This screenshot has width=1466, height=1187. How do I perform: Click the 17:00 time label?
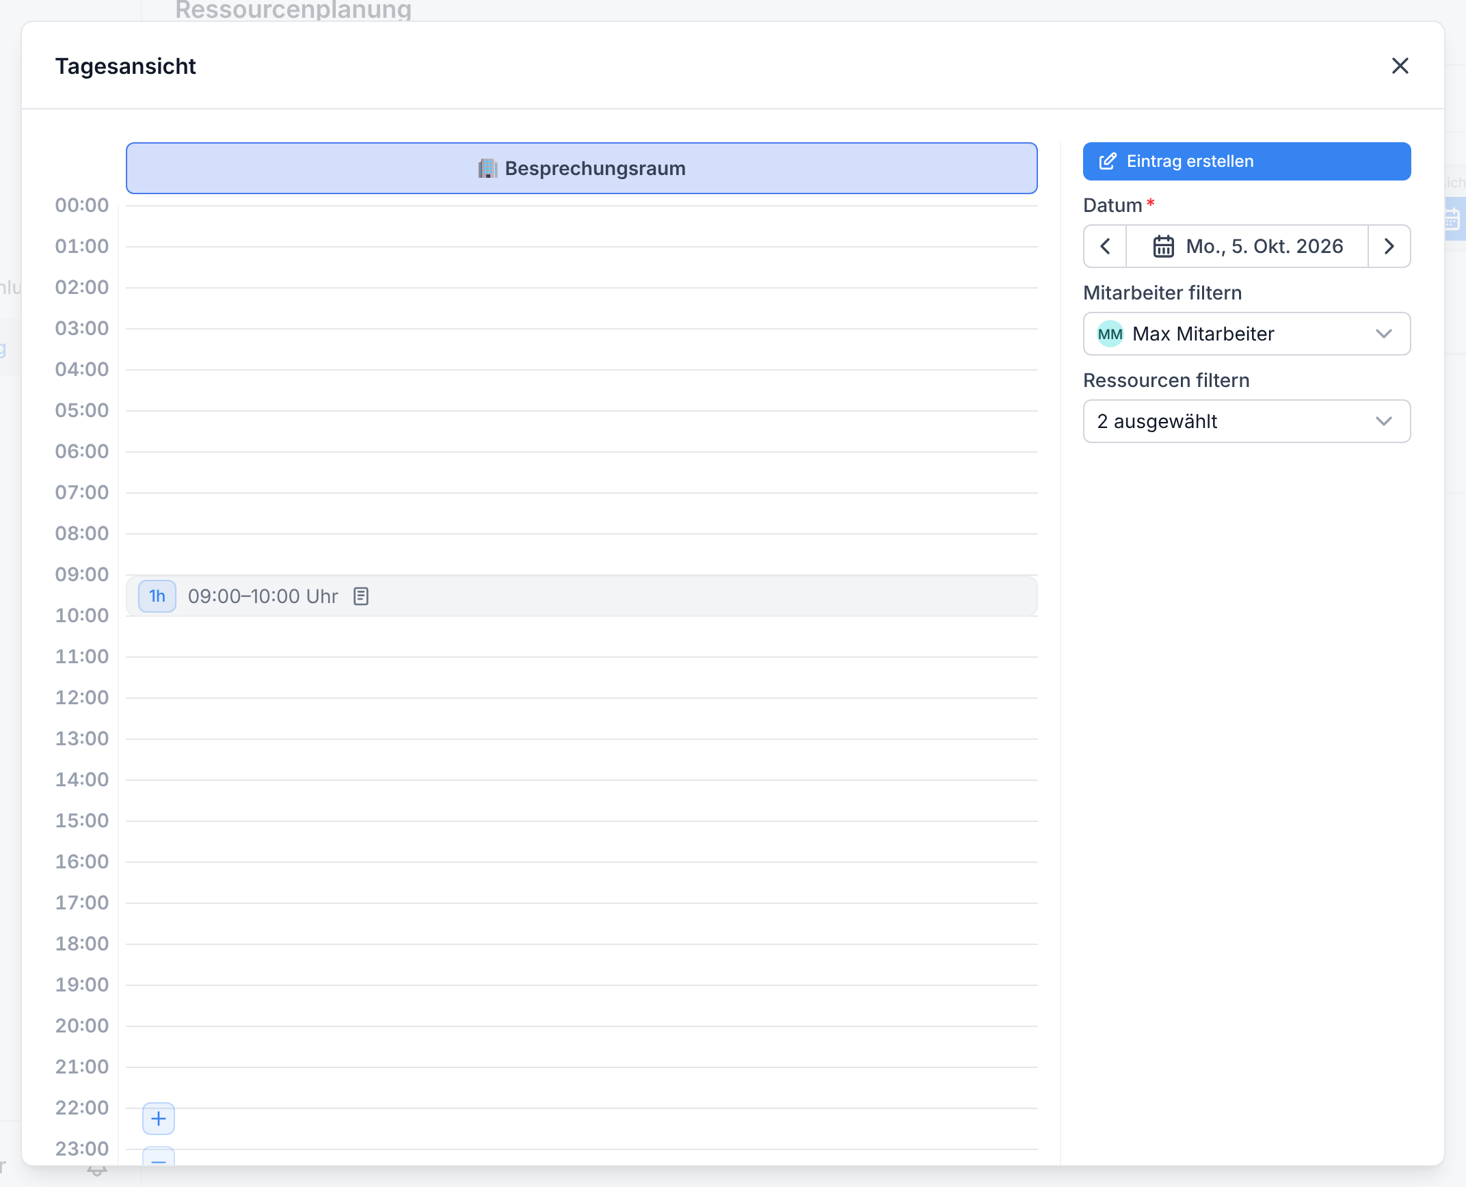(x=81, y=903)
